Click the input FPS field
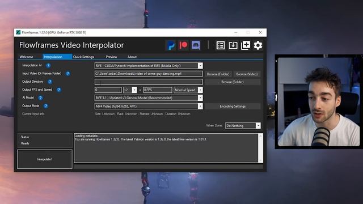Viewport: 363px width, 204px height. point(108,90)
